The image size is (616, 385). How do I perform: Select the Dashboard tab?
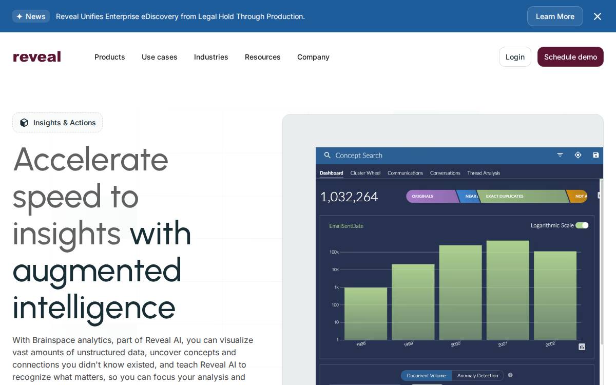coord(331,173)
